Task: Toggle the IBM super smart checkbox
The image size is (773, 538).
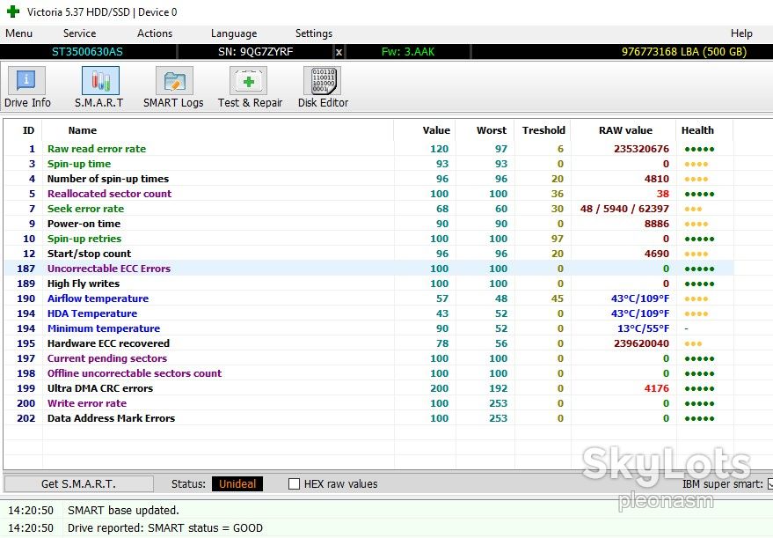Action: click(x=770, y=483)
